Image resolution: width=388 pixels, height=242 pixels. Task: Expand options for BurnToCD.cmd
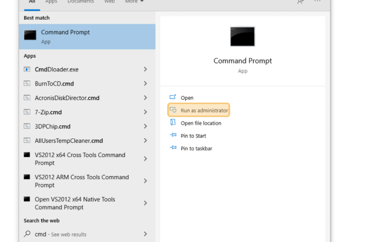[145, 84]
